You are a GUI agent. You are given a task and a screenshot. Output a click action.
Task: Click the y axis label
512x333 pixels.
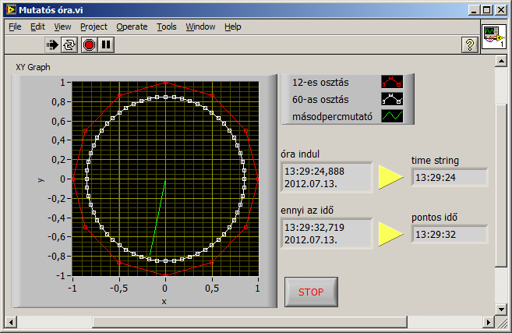coord(41,179)
